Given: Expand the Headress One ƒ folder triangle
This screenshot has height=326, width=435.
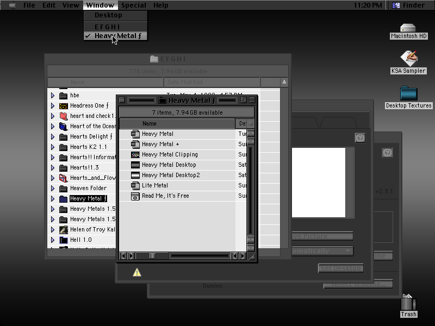Looking at the screenshot, I should tap(53, 105).
